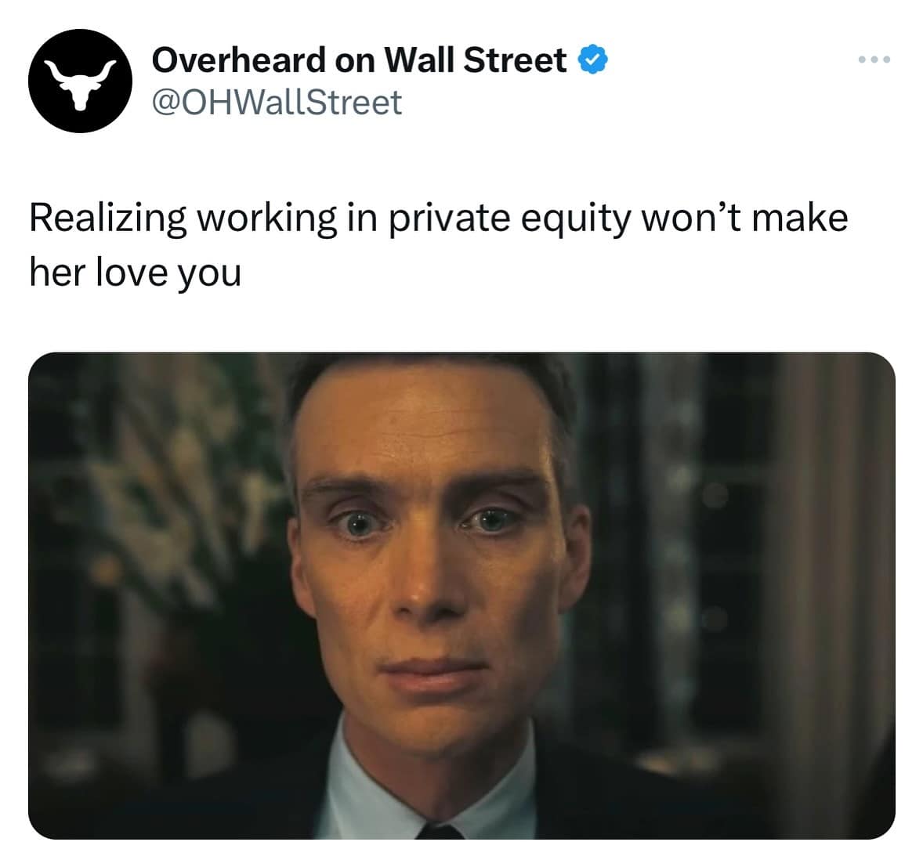This screenshot has height=867, width=923.
Task: Open the attached movie still image
Action: click(x=461, y=595)
